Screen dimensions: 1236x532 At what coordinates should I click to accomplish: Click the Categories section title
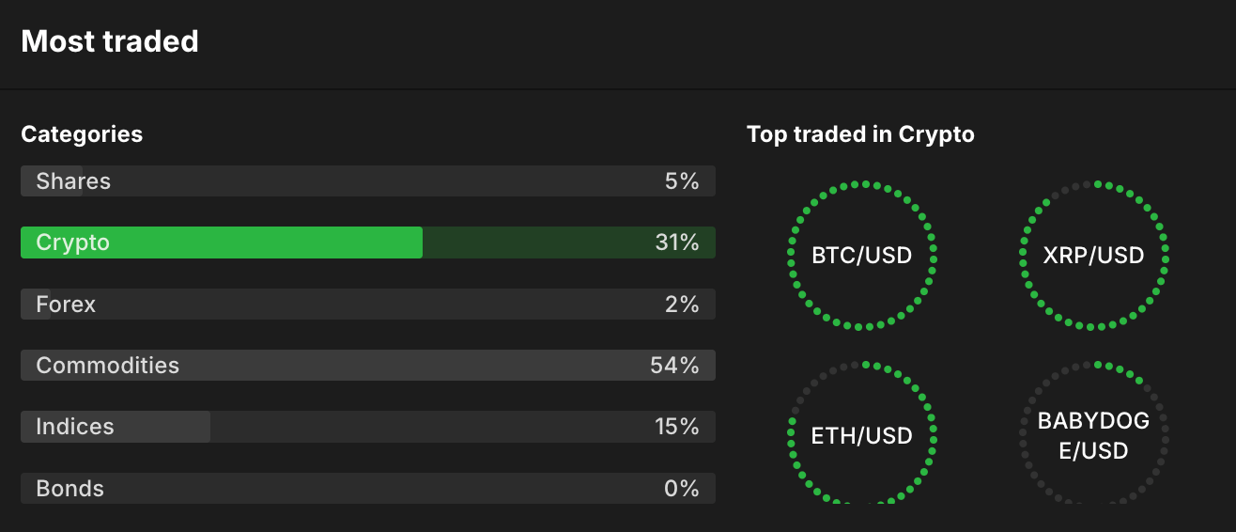click(82, 134)
